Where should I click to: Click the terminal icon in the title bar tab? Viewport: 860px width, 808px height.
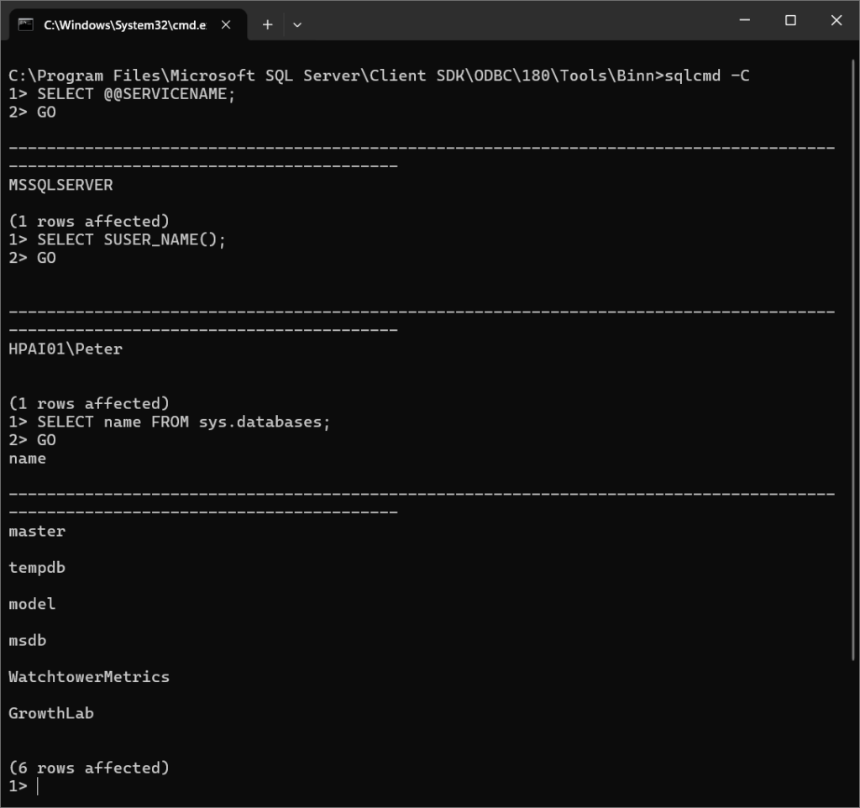(25, 24)
